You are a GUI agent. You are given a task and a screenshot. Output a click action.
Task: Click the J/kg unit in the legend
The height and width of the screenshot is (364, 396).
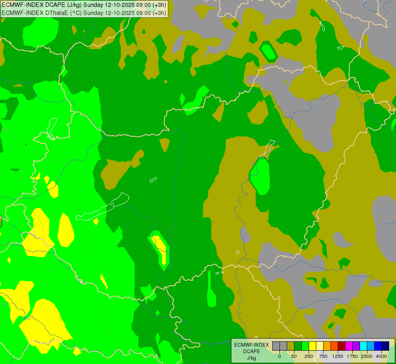(252, 358)
